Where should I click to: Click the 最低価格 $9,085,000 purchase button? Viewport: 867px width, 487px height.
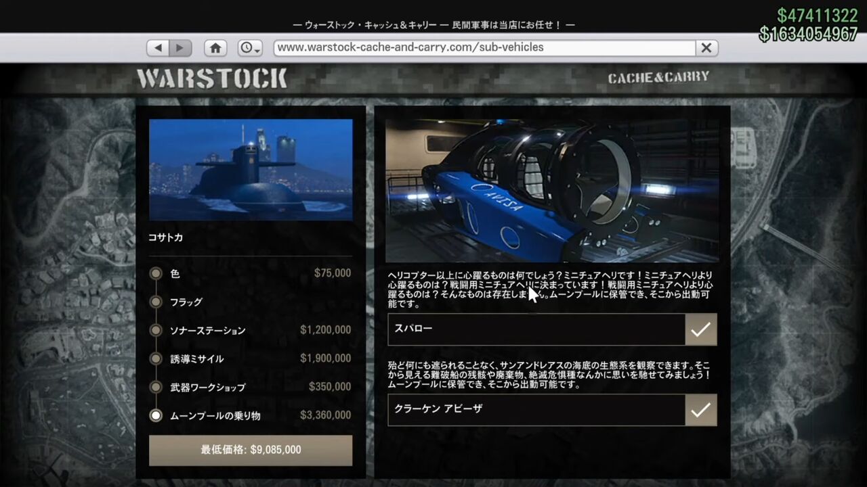[251, 450]
